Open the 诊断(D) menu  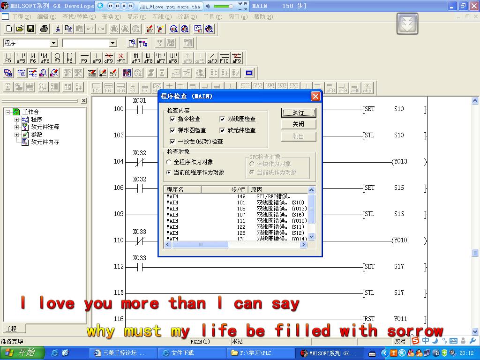pos(187,17)
